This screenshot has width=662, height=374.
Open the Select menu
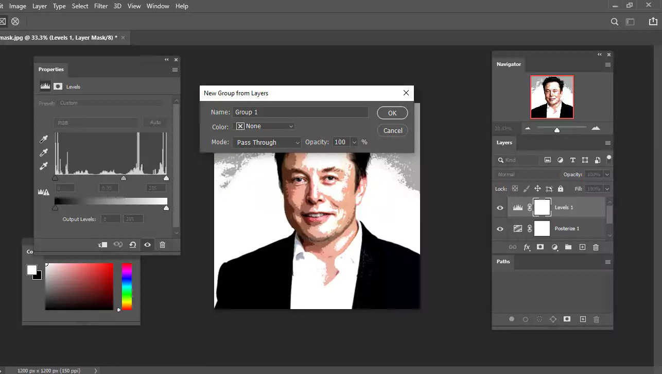pos(80,6)
